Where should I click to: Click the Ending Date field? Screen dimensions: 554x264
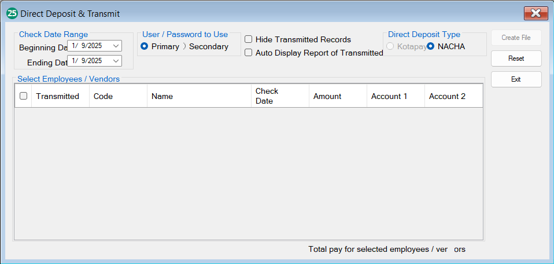(x=90, y=61)
